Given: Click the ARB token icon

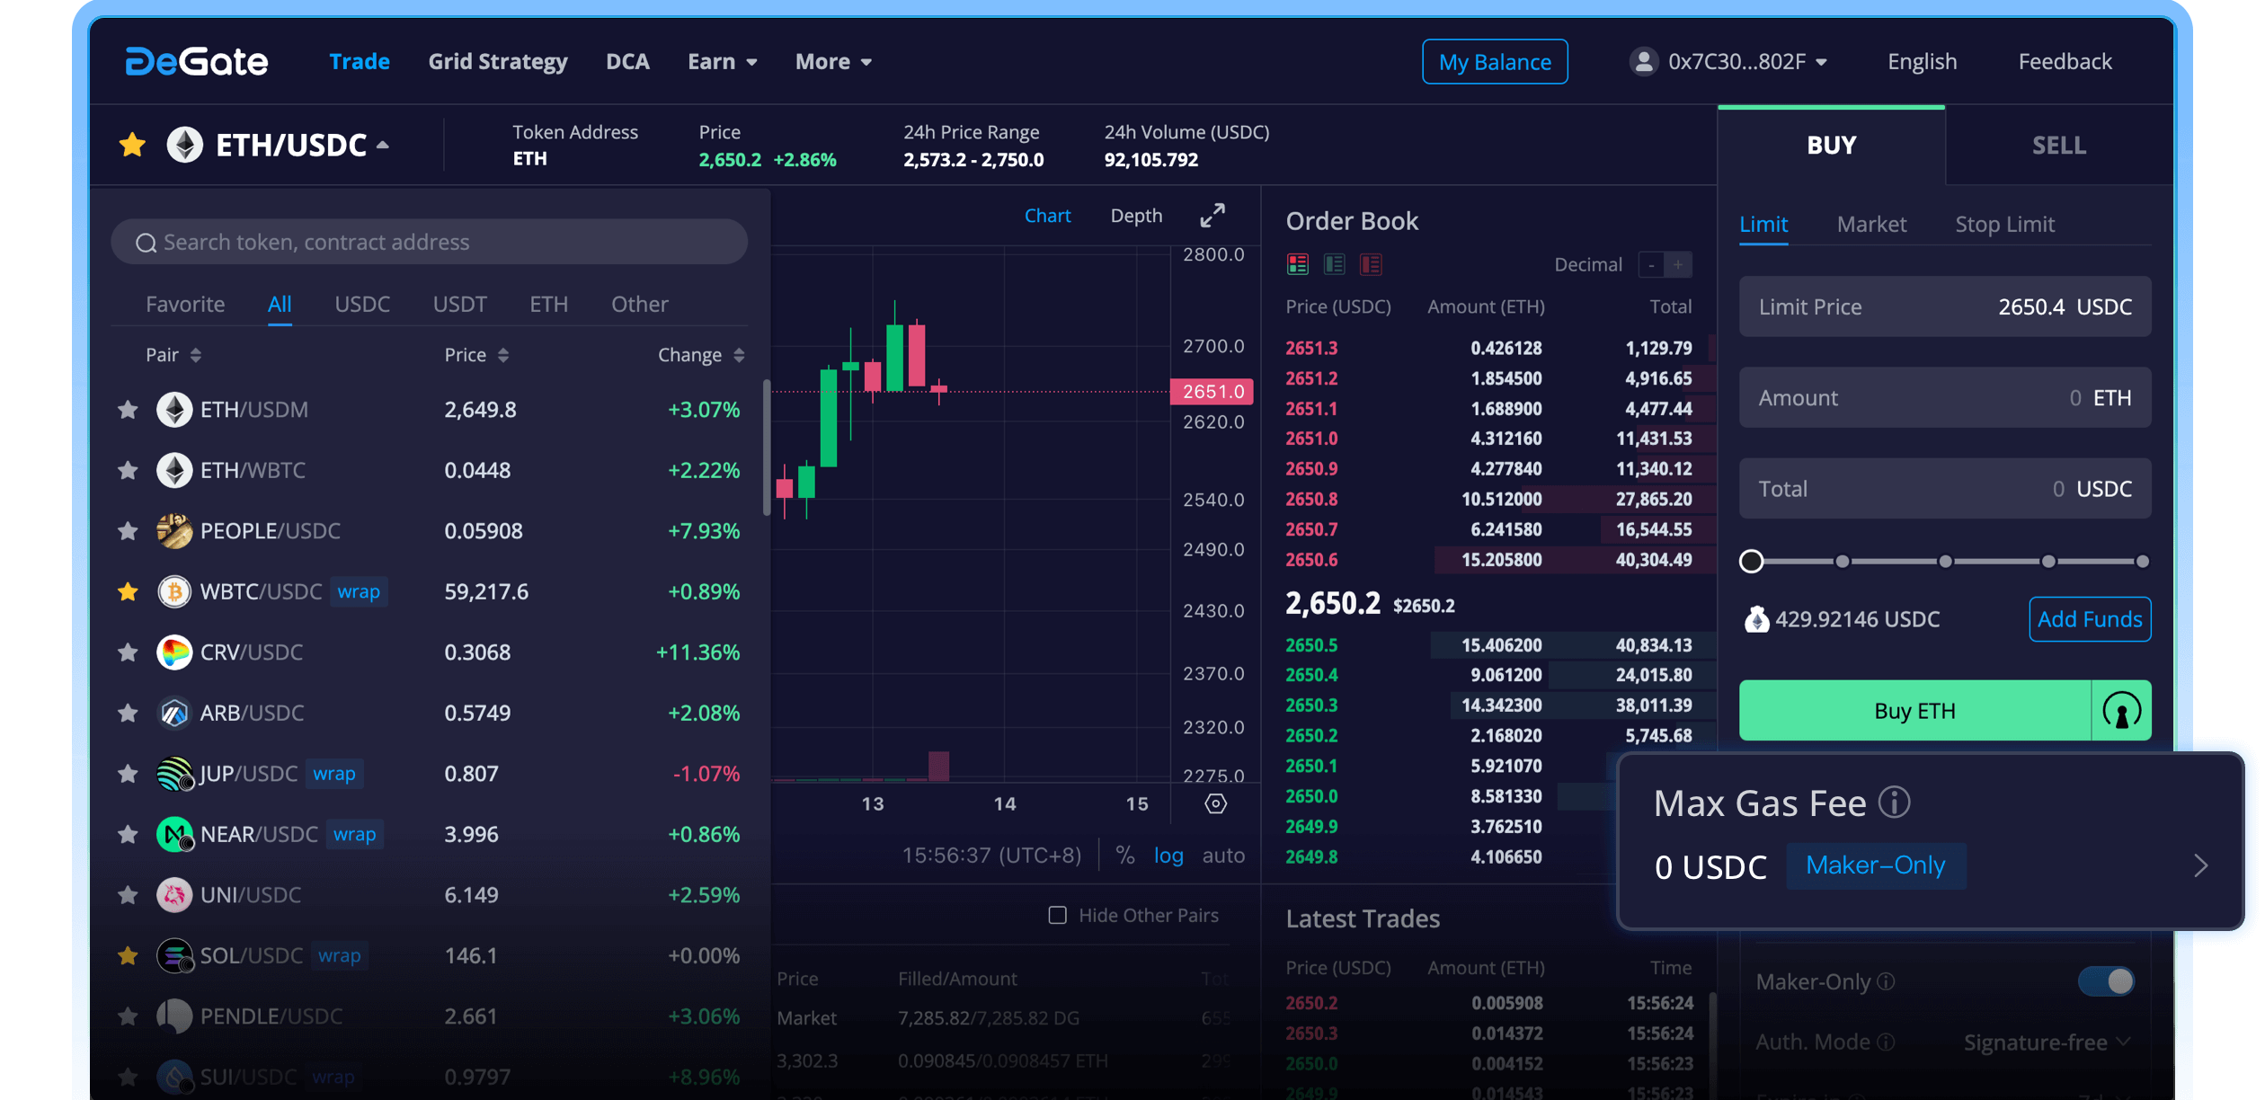Looking at the screenshot, I should (174, 713).
